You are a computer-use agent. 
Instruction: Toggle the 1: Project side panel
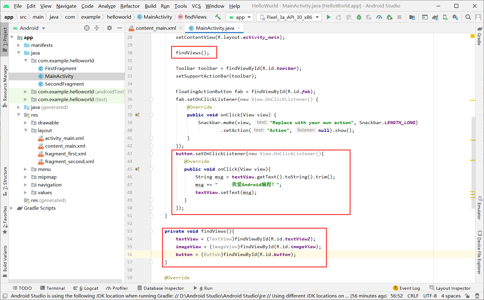tap(5, 39)
